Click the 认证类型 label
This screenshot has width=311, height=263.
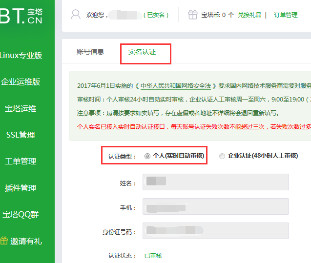(x=122, y=156)
